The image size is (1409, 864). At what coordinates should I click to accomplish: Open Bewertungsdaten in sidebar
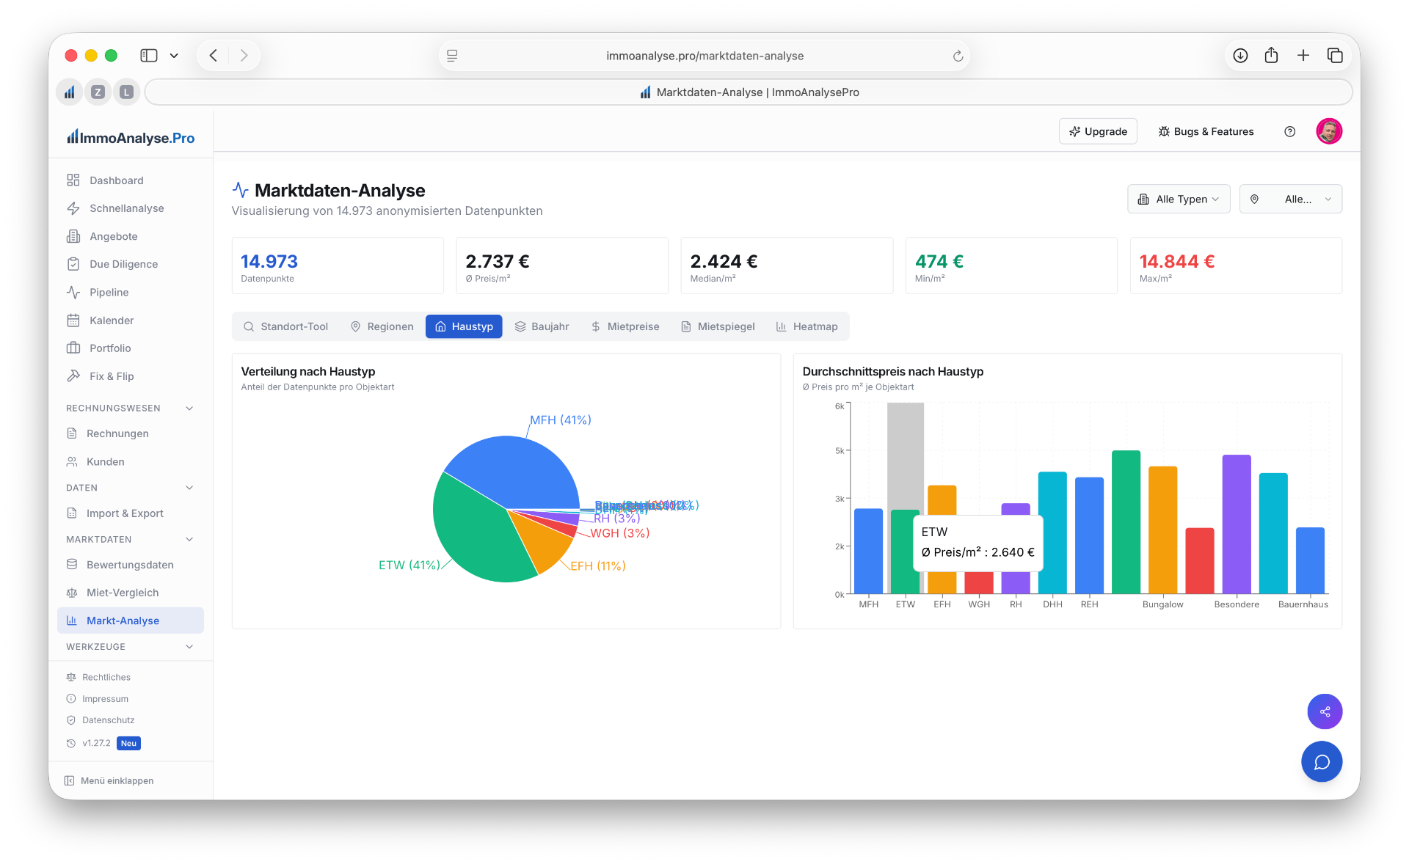click(130, 565)
